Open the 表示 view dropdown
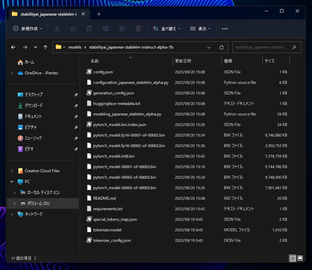The image size is (312, 270). coord(200,29)
